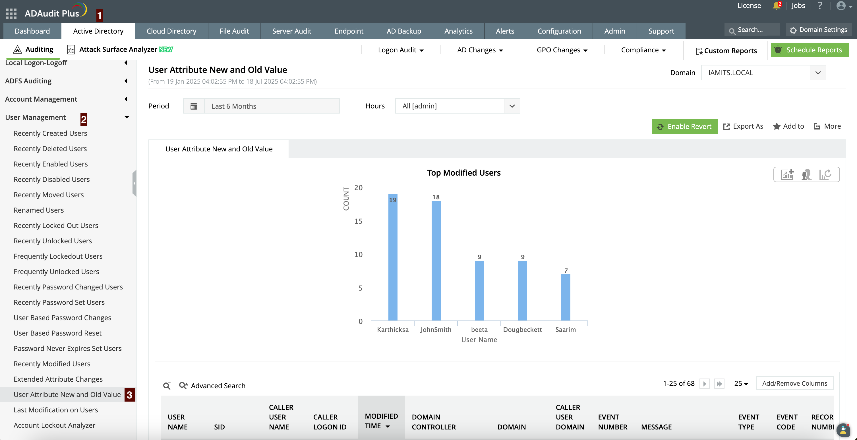The height and width of the screenshot is (440, 857).
Task: Open the Hours dropdown
Action: coord(458,106)
